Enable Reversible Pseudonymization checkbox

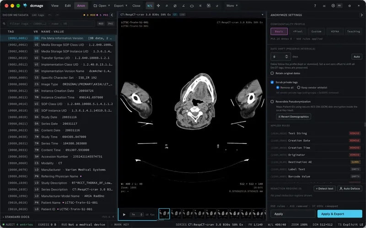[x=272, y=102]
